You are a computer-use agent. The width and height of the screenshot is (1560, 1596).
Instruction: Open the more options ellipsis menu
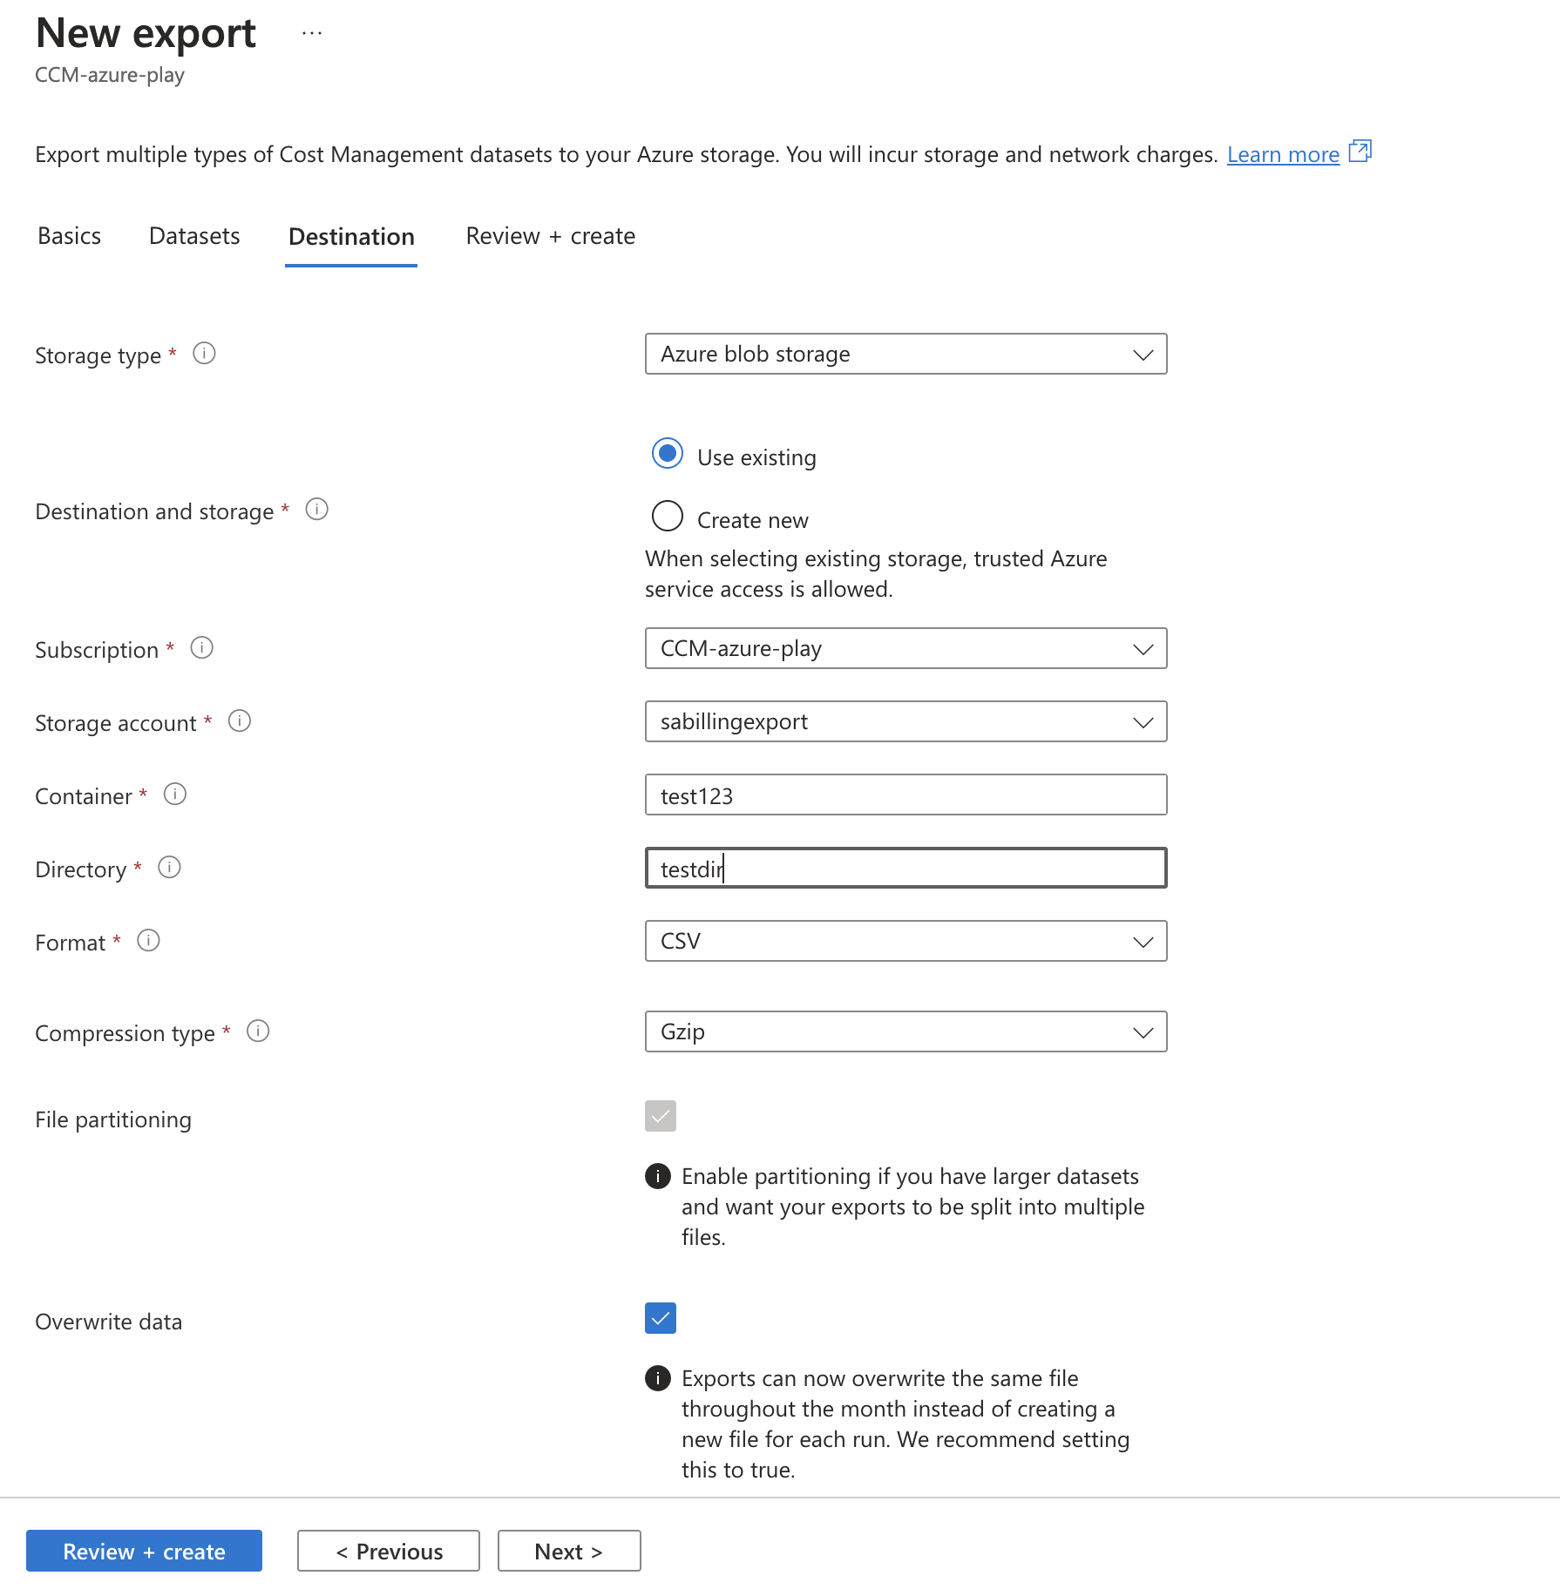tap(312, 33)
